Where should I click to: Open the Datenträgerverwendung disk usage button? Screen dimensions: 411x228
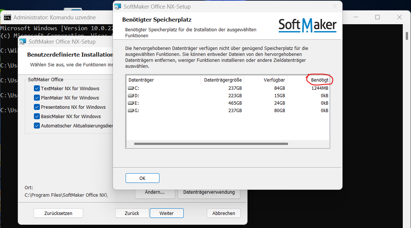pyautogui.click(x=209, y=193)
